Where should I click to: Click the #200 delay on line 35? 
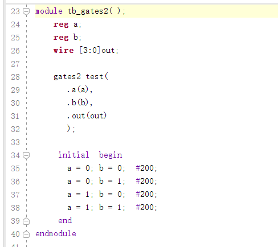coord(145,168)
